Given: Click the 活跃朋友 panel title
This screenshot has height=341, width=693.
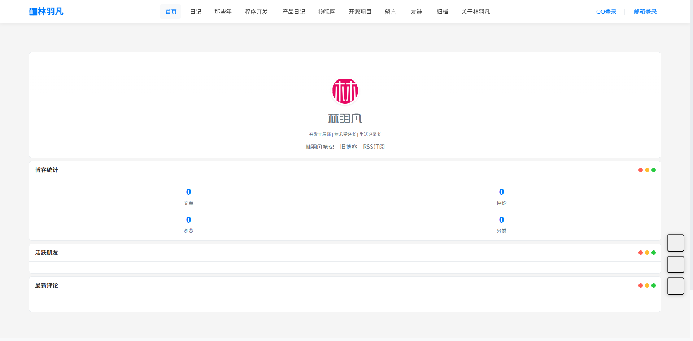Looking at the screenshot, I should pyautogui.click(x=46, y=253).
